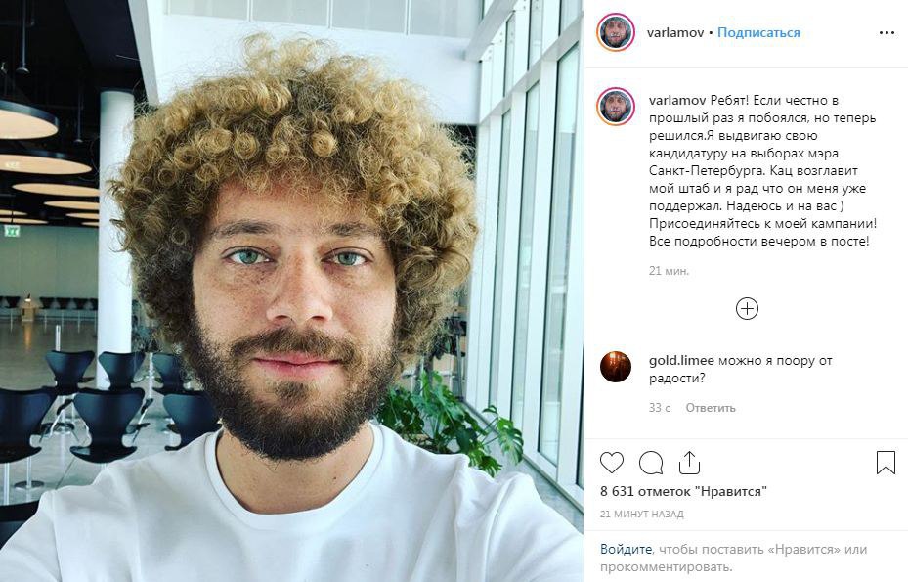This screenshot has height=582, width=908.
Task: Open comments via speech bubble icon
Action: coord(651,463)
